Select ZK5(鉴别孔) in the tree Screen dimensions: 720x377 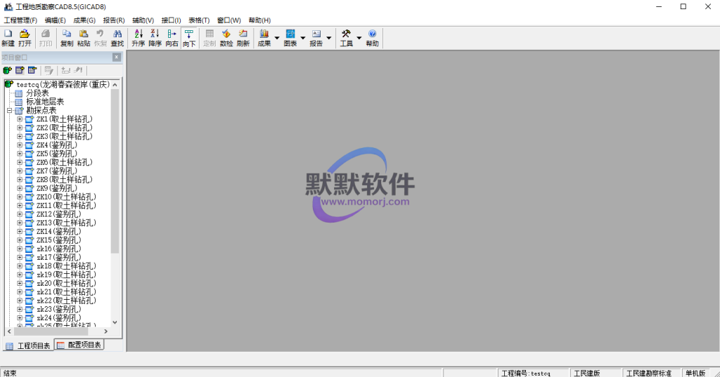click(x=57, y=154)
